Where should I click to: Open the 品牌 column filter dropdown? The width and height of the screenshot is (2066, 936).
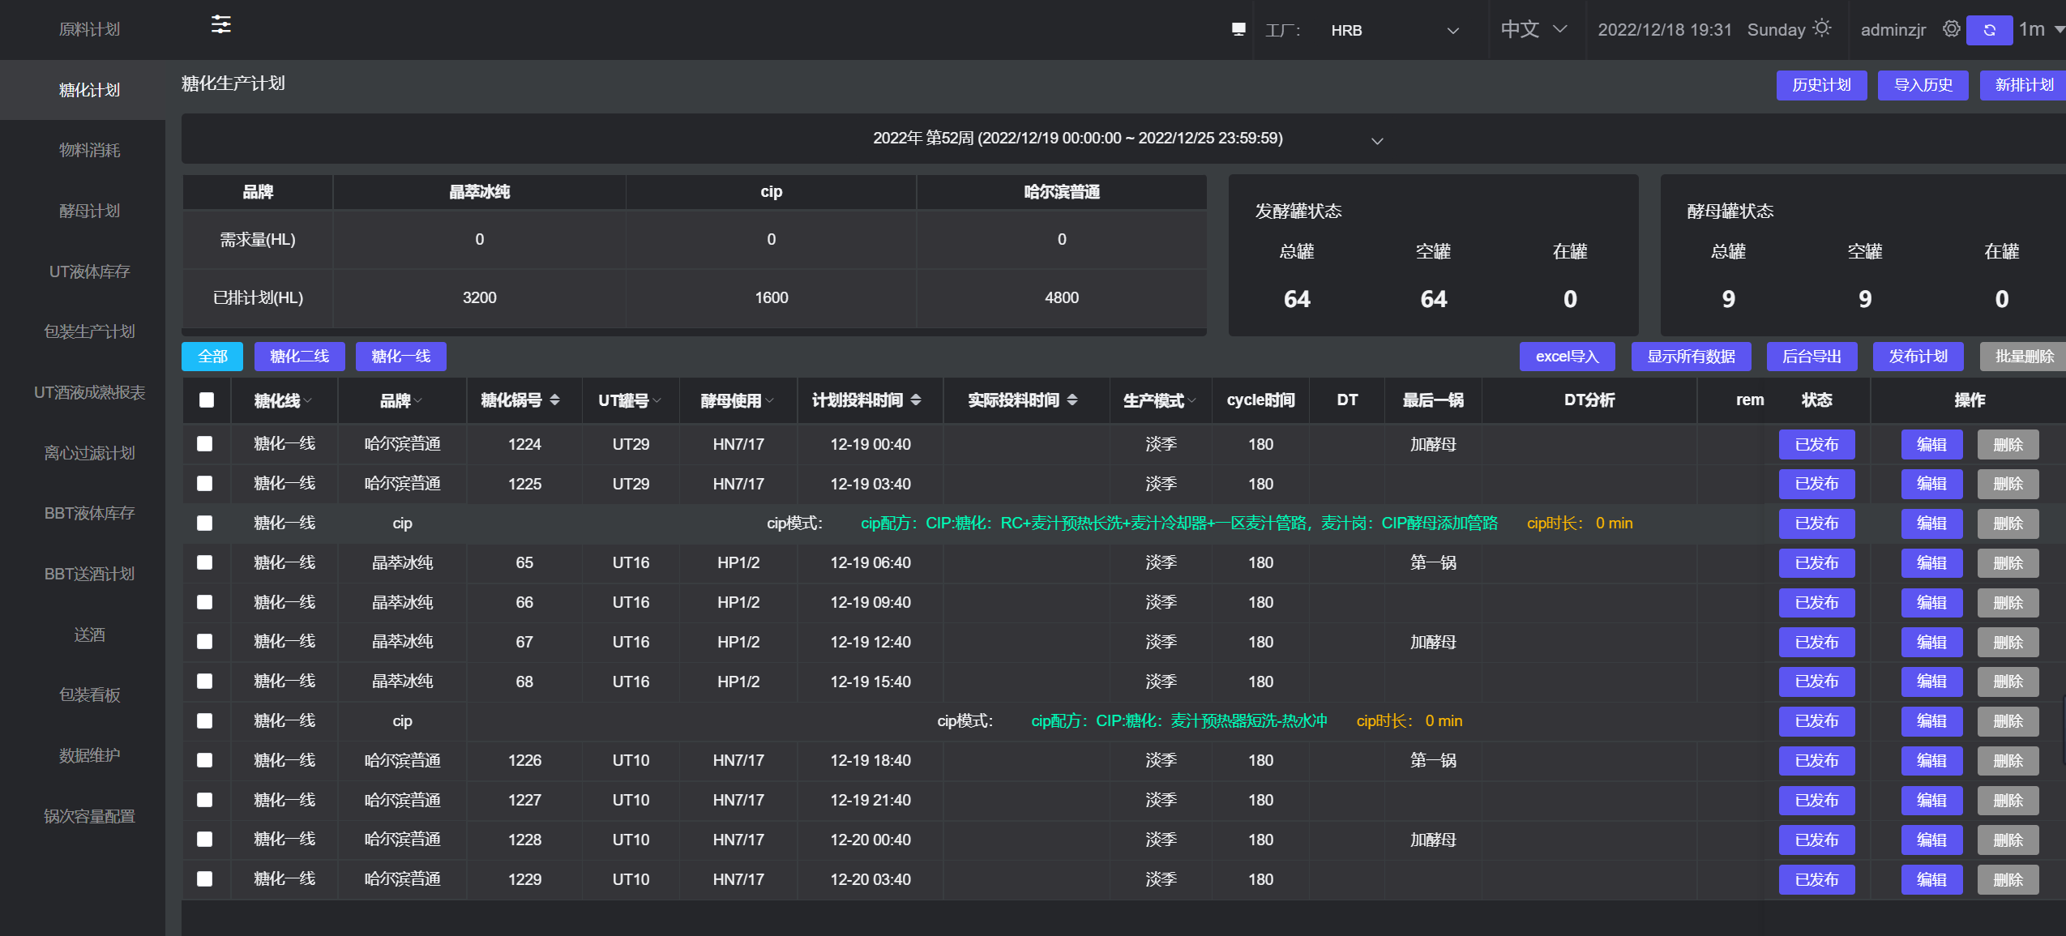[x=418, y=400]
